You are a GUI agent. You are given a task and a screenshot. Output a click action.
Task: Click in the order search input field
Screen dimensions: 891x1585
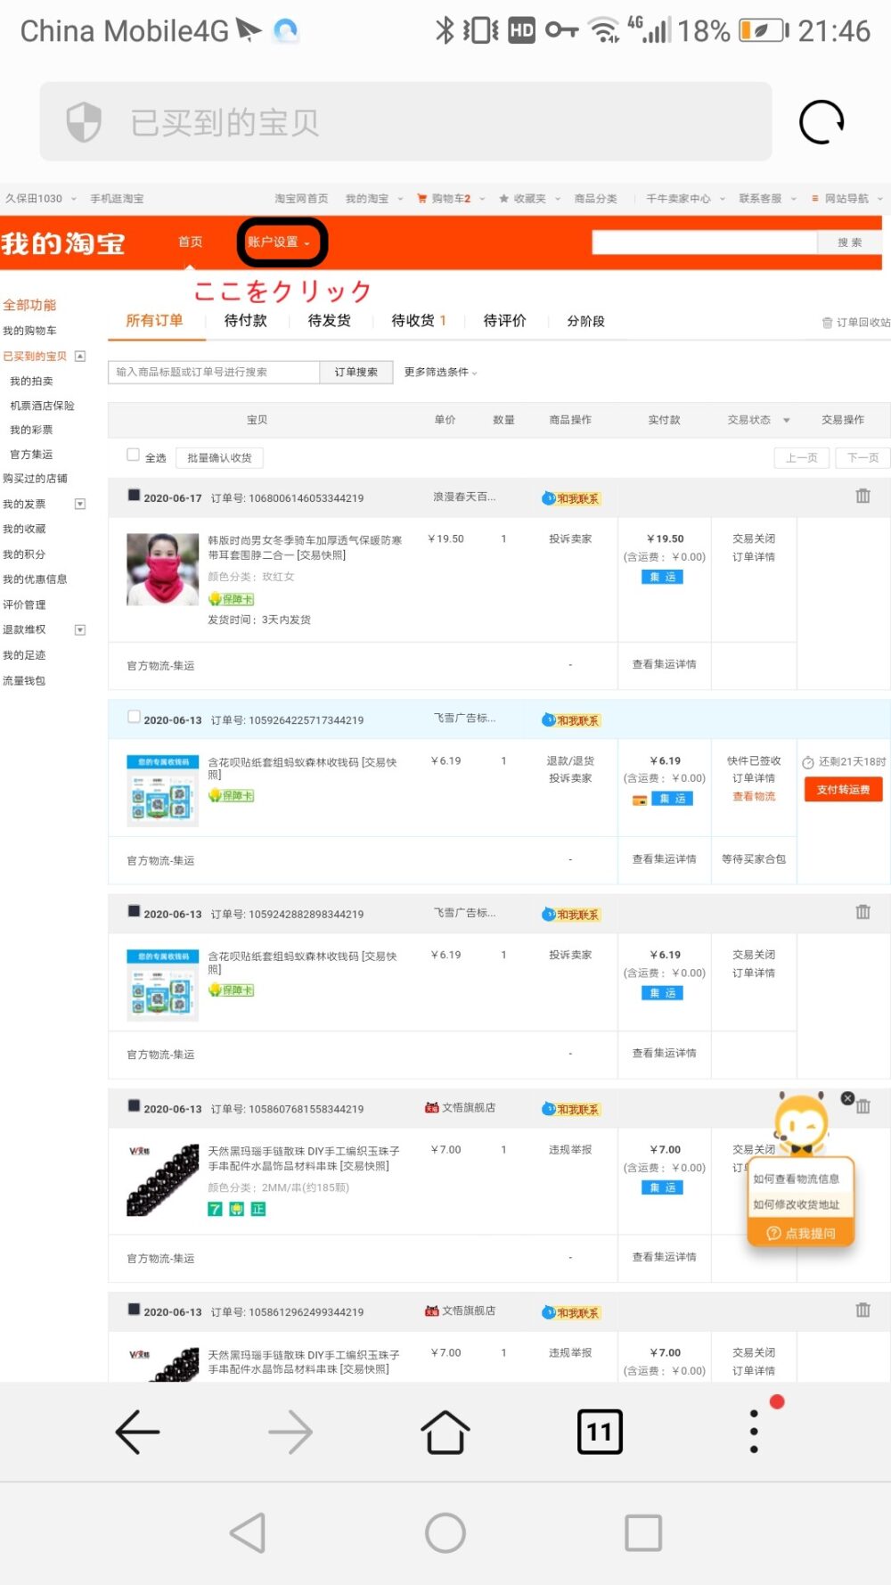pyautogui.click(x=214, y=372)
